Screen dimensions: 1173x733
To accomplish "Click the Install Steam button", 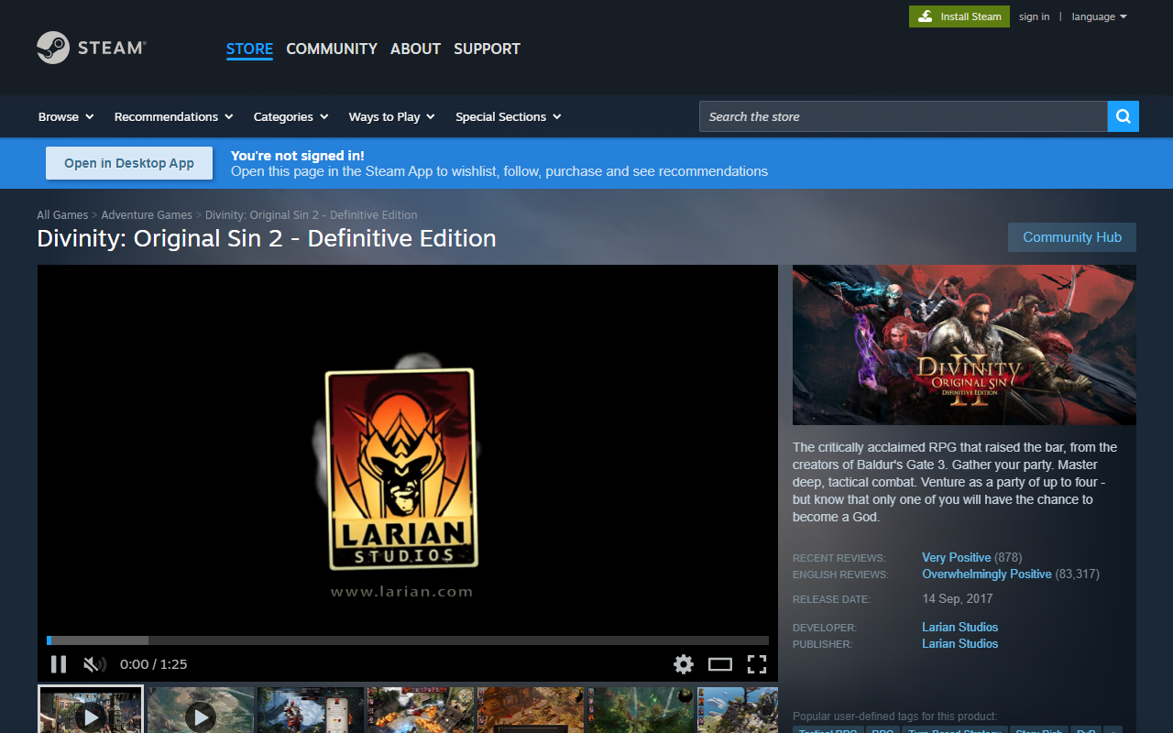I will 959,16.
